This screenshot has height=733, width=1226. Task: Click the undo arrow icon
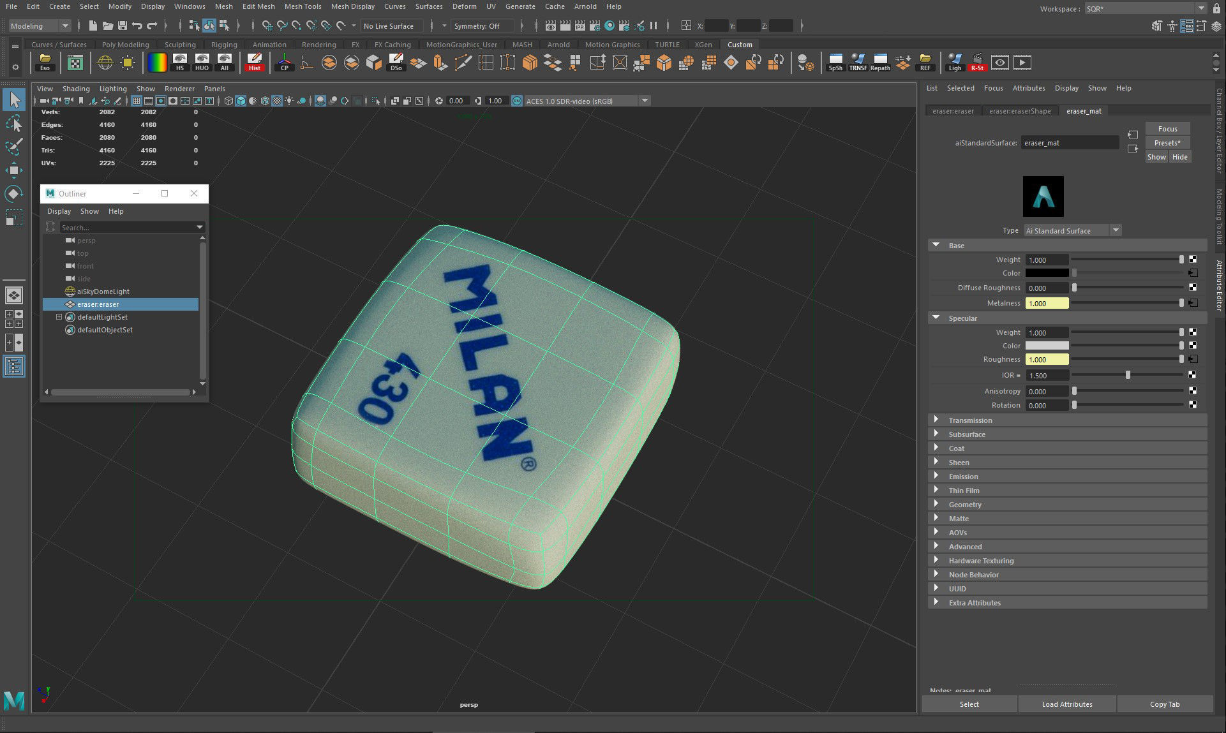tap(137, 26)
